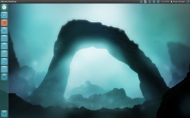The height and width of the screenshot is (118, 190).
Task: Open System Settings gears launcher icon
Action: [x=4, y=46]
